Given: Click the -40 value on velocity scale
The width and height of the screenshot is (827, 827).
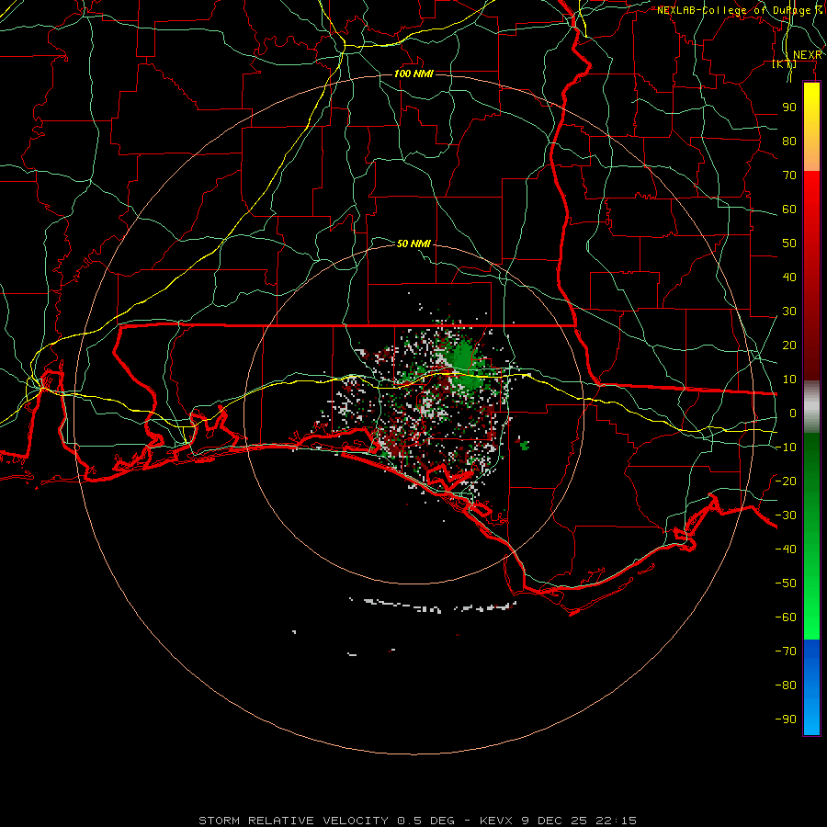Looking at the screenshot, I should pyautogui.click(x=786, y=549).
